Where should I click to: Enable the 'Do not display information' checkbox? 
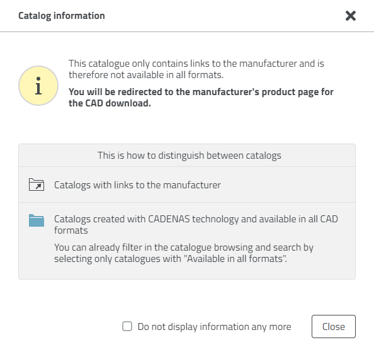point(127,326)
